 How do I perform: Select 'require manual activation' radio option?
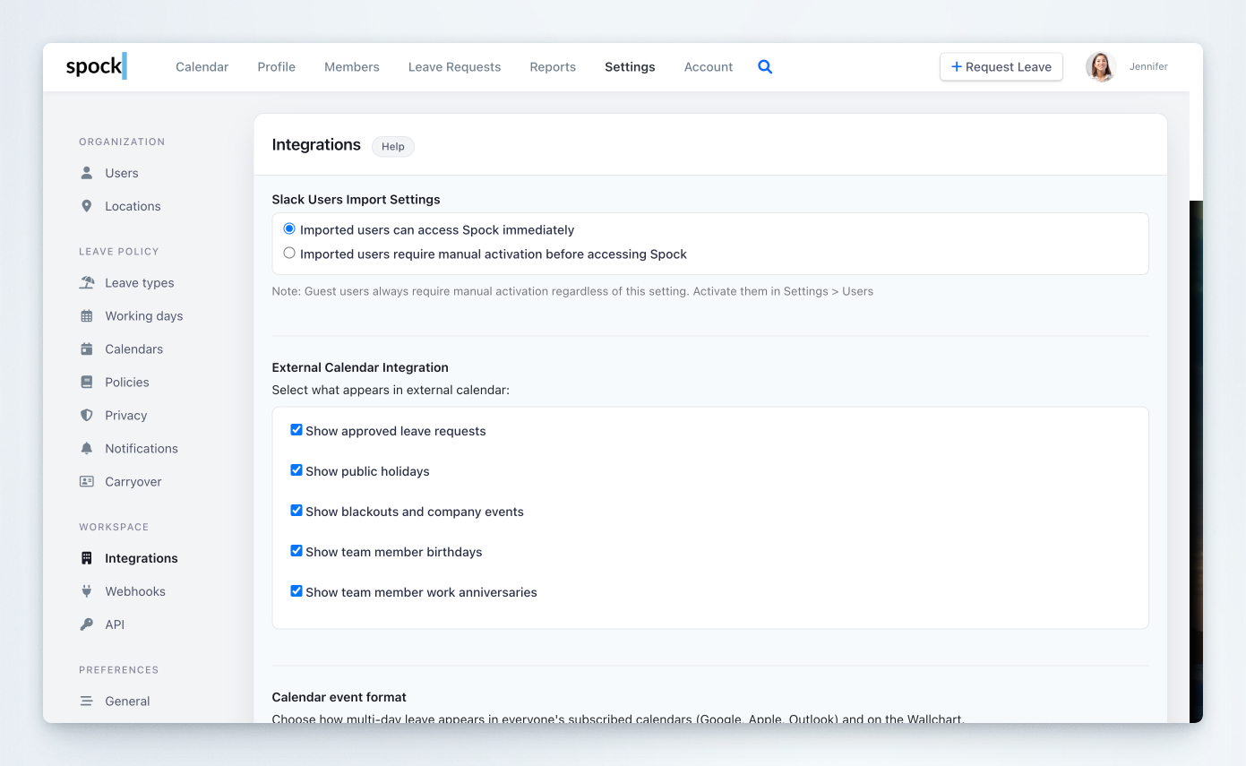point(289,254)
